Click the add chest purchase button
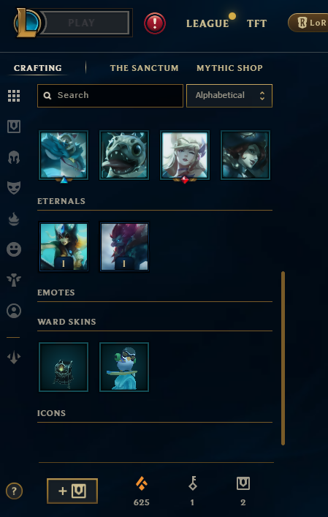This screenshot has width=328, height=517. point(72,491)
